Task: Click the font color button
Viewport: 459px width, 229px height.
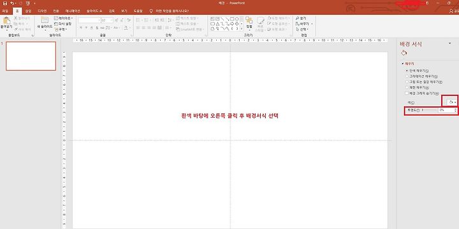Action: [x=126, y=28]
